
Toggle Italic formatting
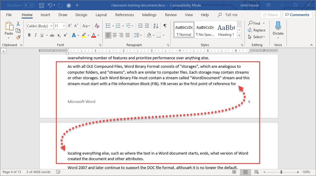(36, 35)
